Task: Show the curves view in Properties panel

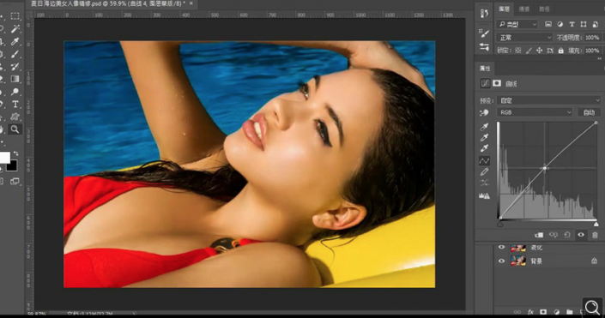Action: pos(485,83)
